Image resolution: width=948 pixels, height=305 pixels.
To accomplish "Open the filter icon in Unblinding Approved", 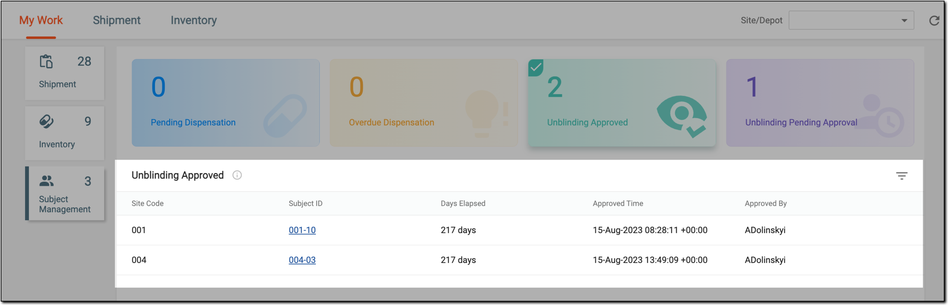I will [902, 176].
